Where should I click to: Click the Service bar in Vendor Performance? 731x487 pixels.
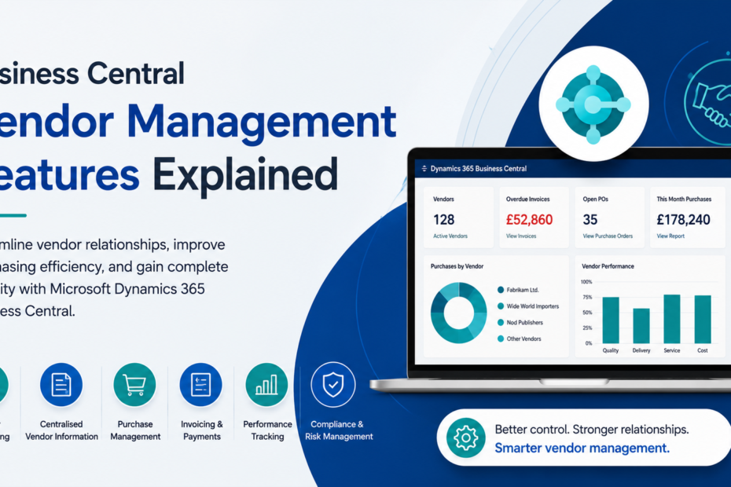click(672, 319)
